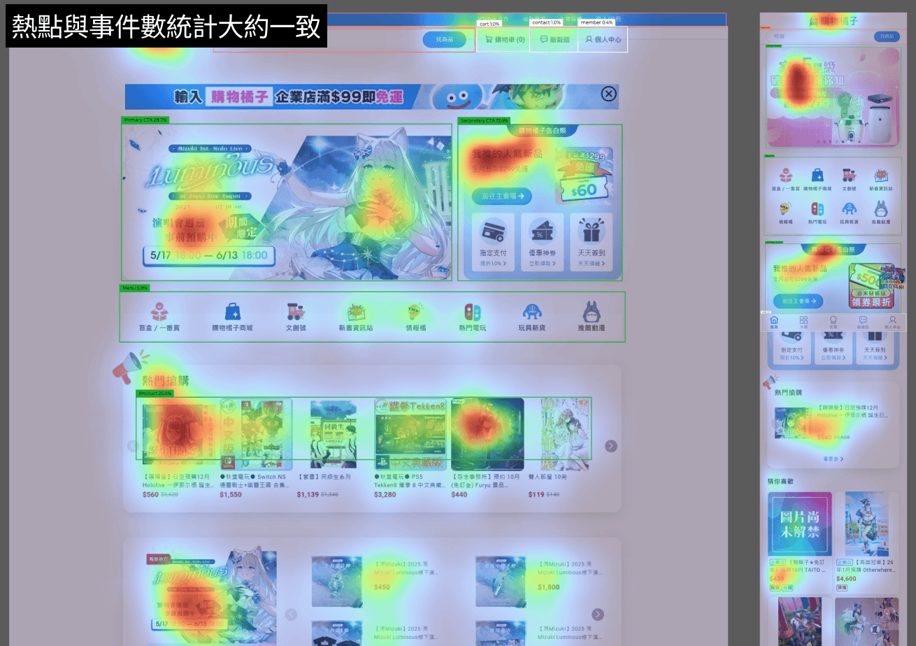This screenshot has width=916, height=646.
Task: Select 文創號 train icon in desktop menu
Action: point(296,317)
